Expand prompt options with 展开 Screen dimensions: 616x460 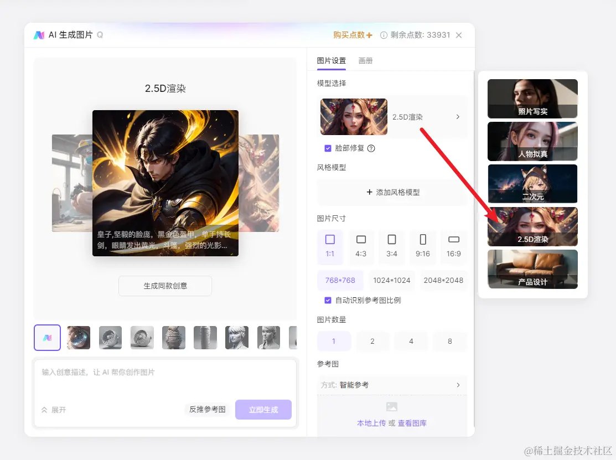pos(54,410)
